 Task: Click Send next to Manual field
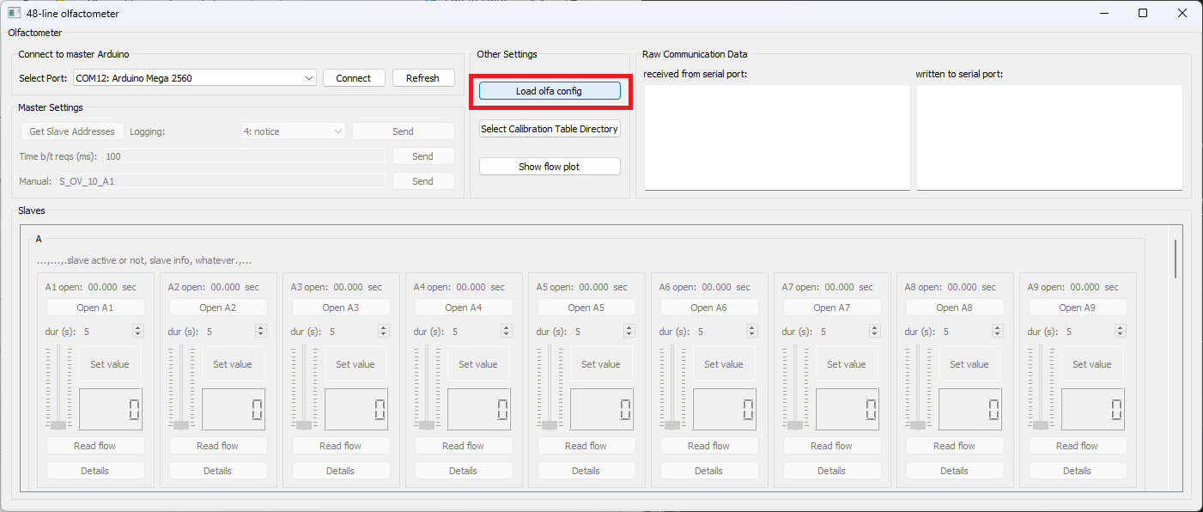(423, 181)
